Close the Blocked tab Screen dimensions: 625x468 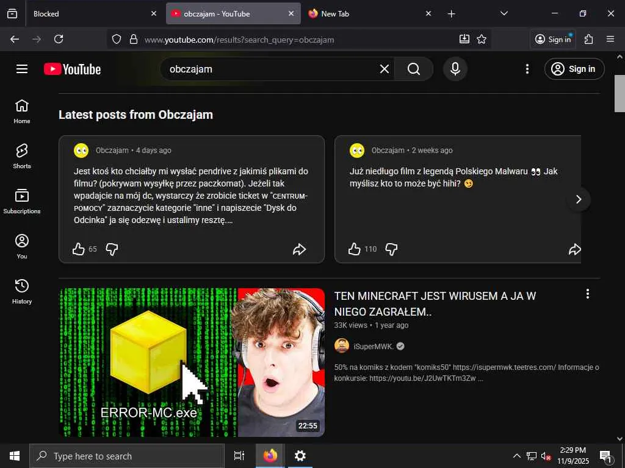click(x=154, y=13)
